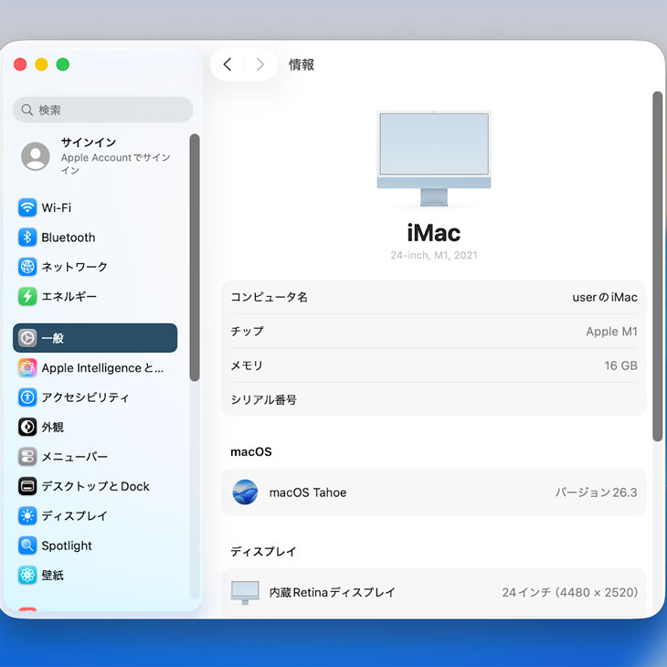This screenshot has width=667, height=667.
Task: Open アクセシビリティ icon in sidebar
Action: (27, 397)
